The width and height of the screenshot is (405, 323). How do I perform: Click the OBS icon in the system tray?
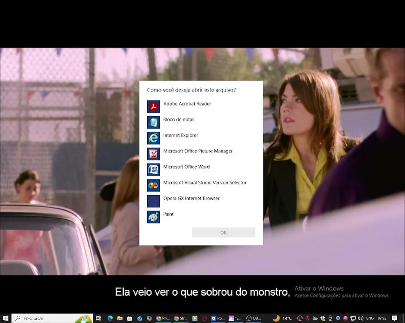pyautogui.click(x=300, y=318)
